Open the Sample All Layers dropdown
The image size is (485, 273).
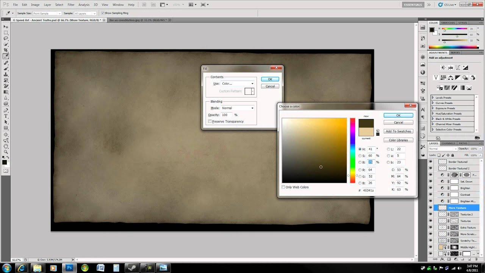85,13
